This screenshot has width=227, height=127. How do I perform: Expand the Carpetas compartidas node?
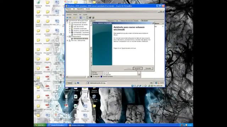click(x=70, y=29)
